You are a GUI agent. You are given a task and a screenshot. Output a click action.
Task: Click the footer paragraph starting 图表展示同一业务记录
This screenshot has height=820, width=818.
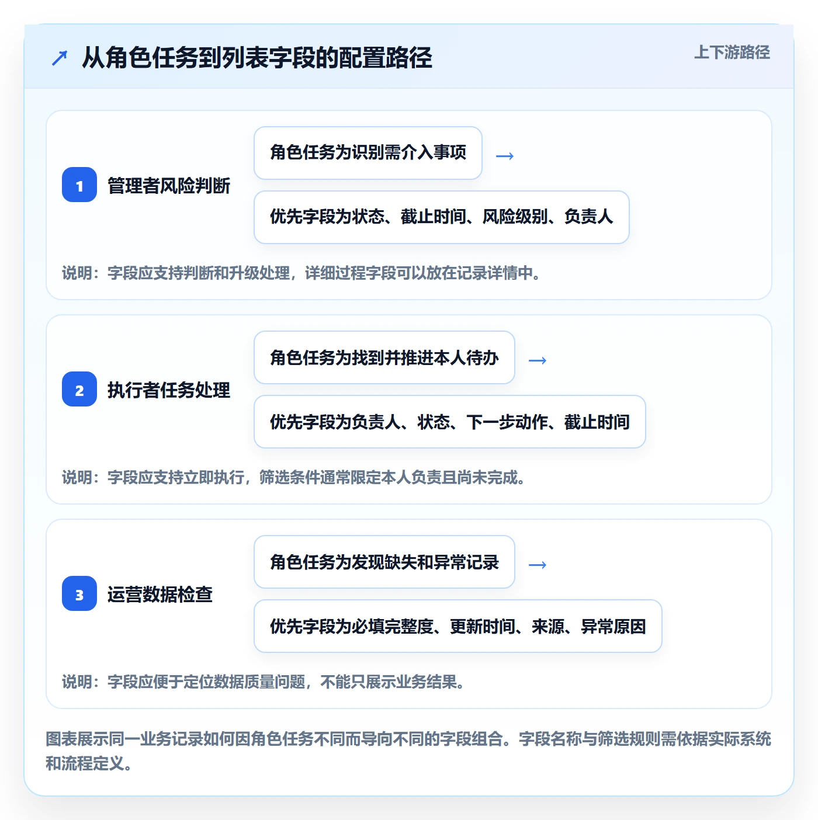coord(408,751)
